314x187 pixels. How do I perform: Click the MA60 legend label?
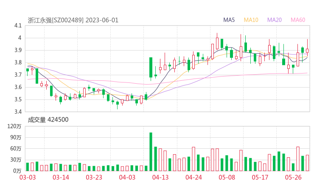pyautogui.click(x=298, y=20)
